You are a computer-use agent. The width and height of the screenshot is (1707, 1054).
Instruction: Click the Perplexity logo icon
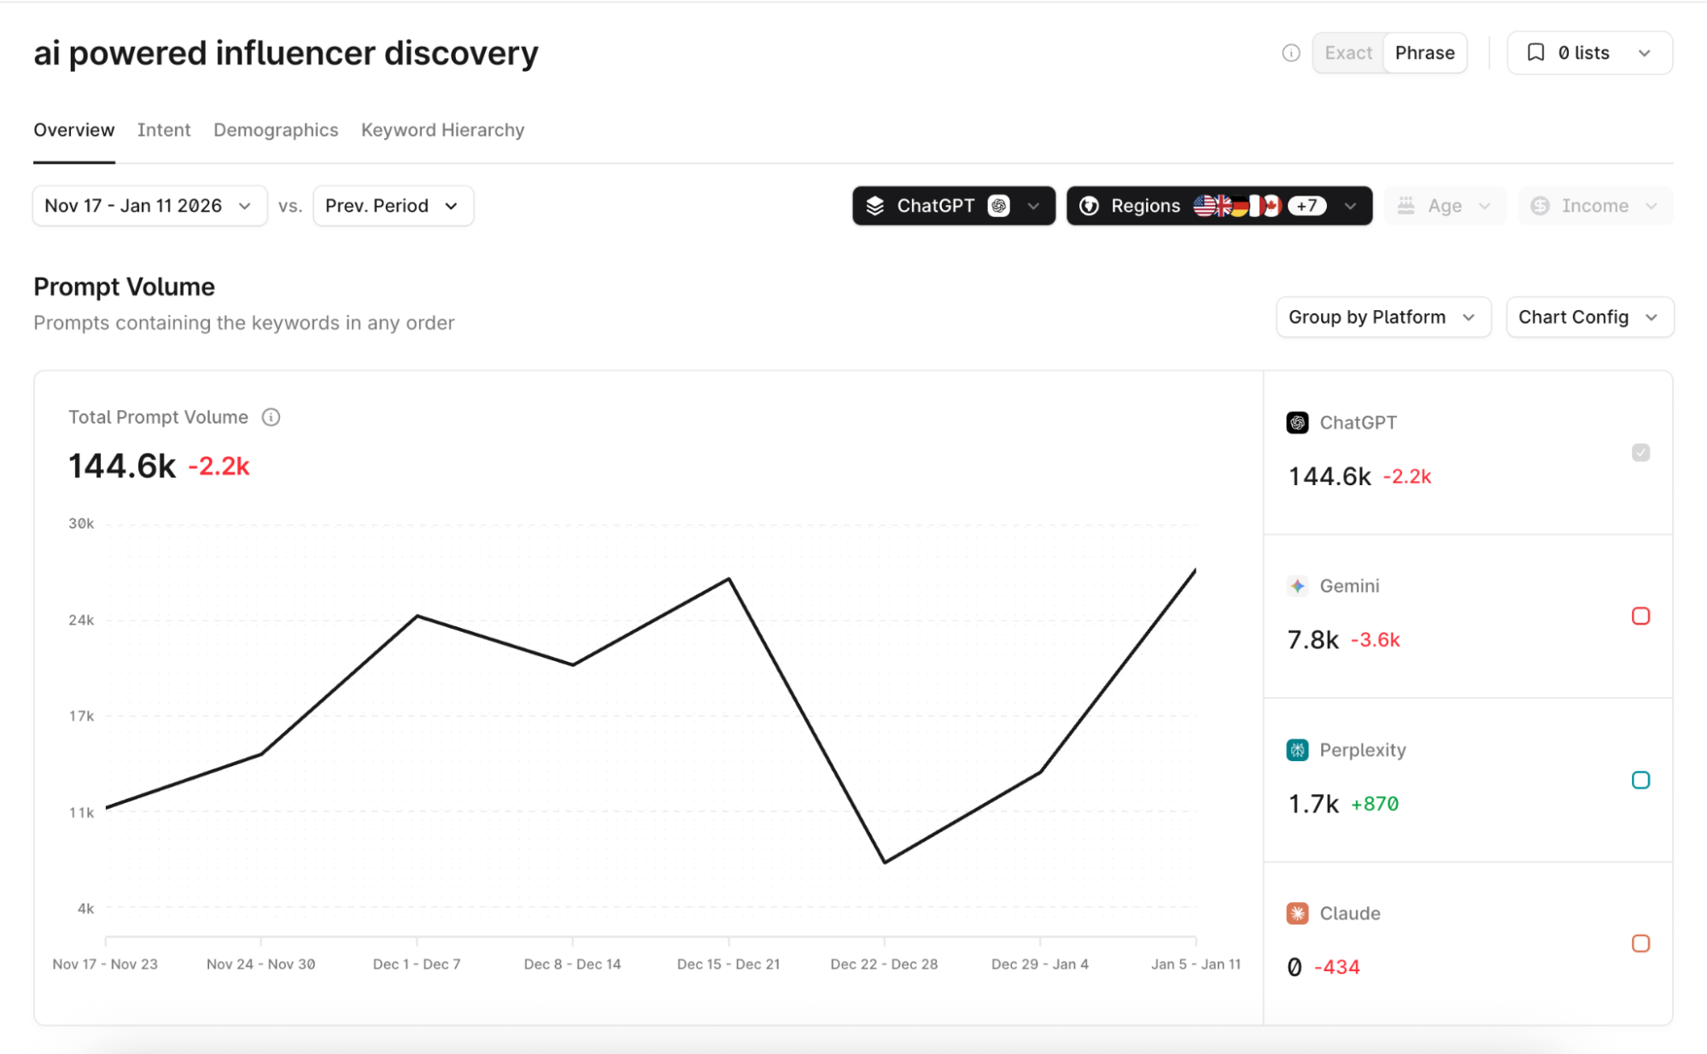coord(1297,750)
